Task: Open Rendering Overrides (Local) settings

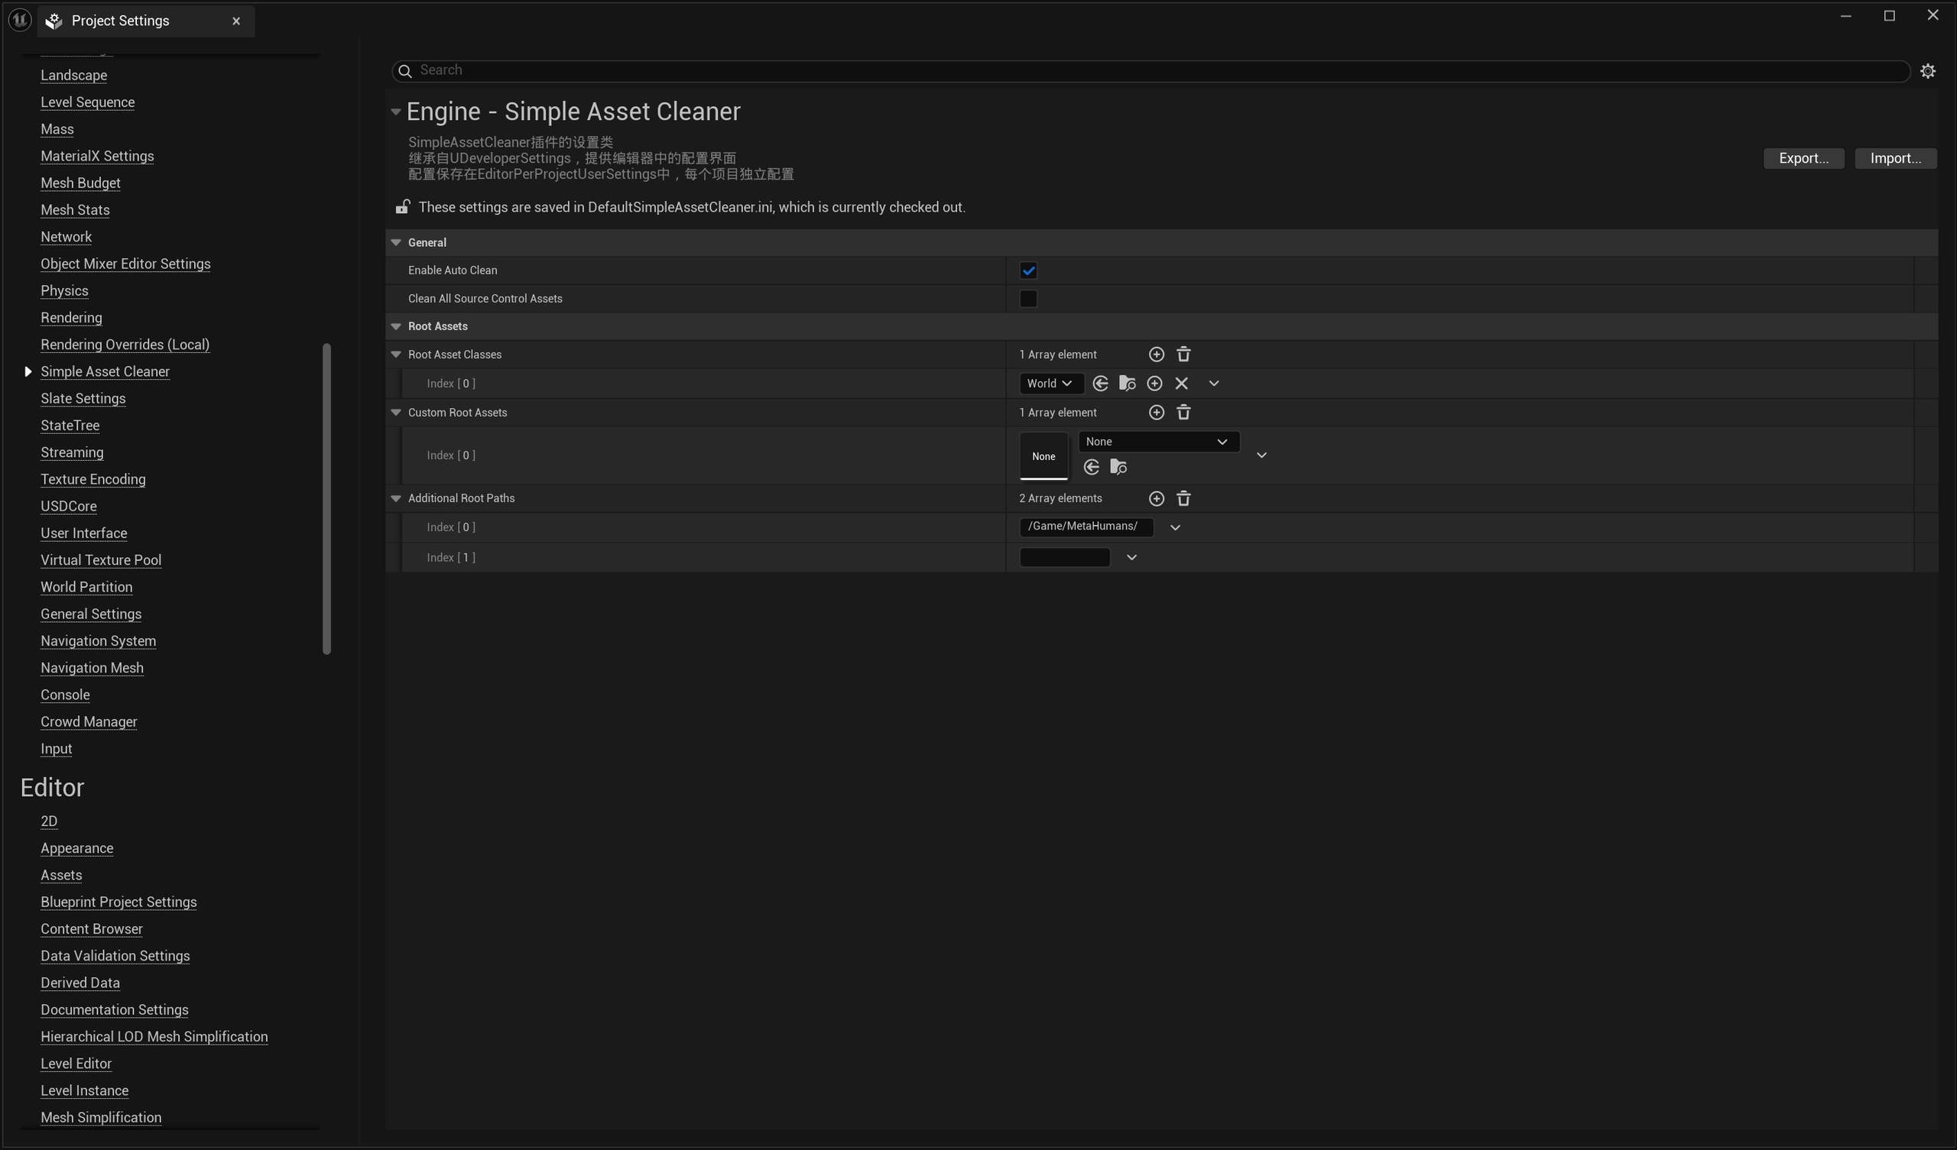Action: [x=125, y=345]
